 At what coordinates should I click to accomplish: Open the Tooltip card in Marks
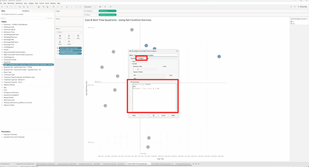point(69,43)
